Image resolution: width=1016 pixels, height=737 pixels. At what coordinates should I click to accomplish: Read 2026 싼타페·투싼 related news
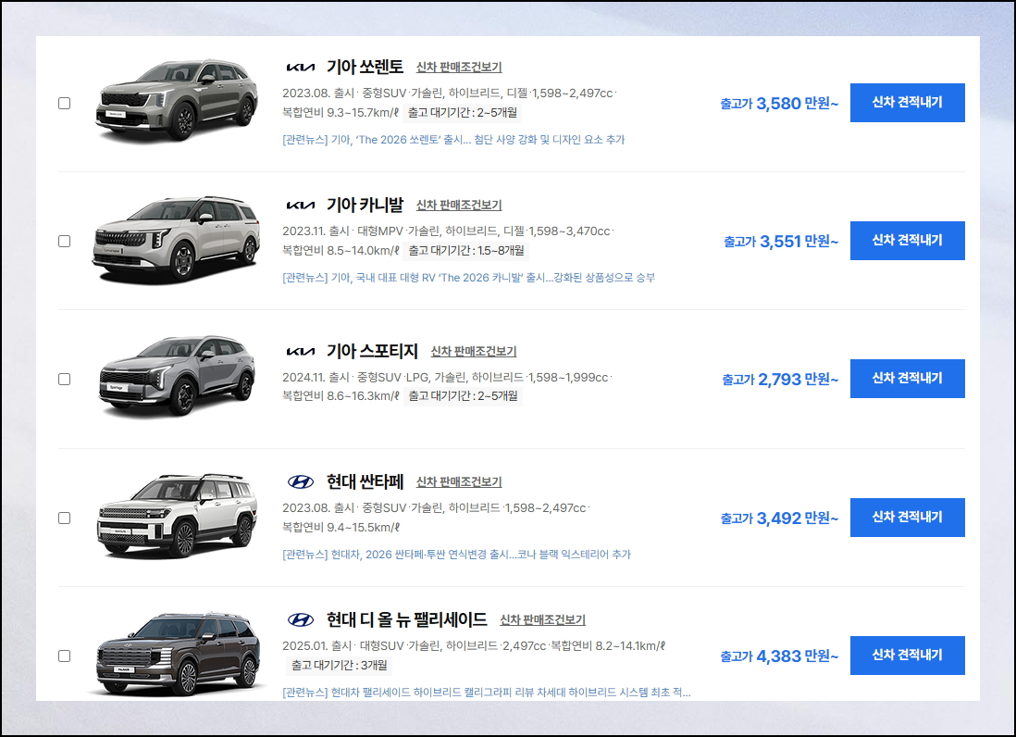point(456,555)
